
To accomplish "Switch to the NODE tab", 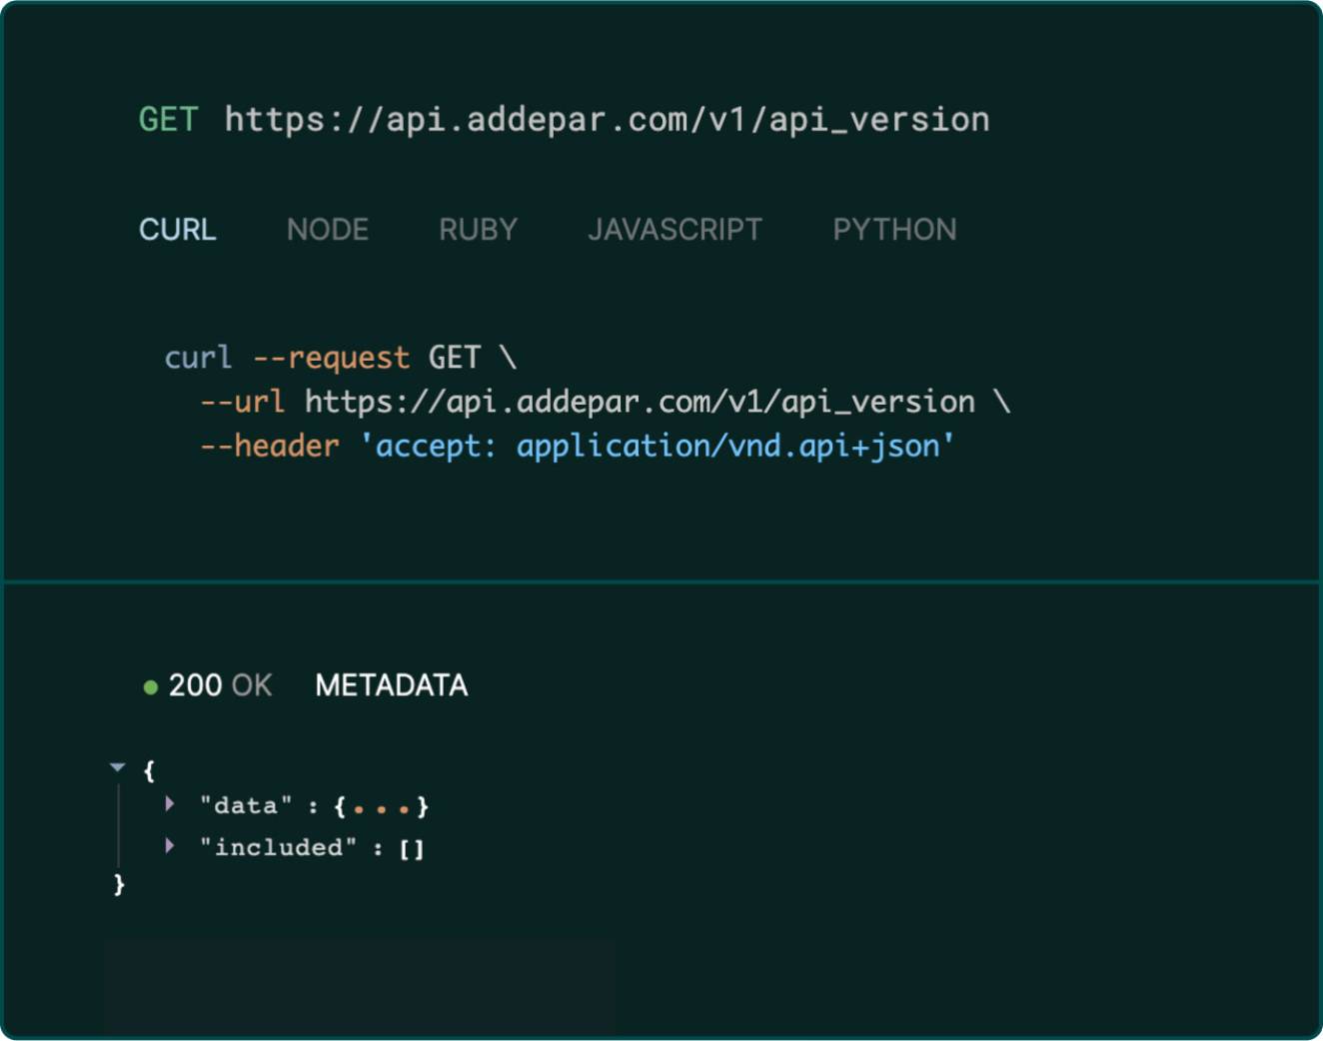I will click(x=327, y=230).
